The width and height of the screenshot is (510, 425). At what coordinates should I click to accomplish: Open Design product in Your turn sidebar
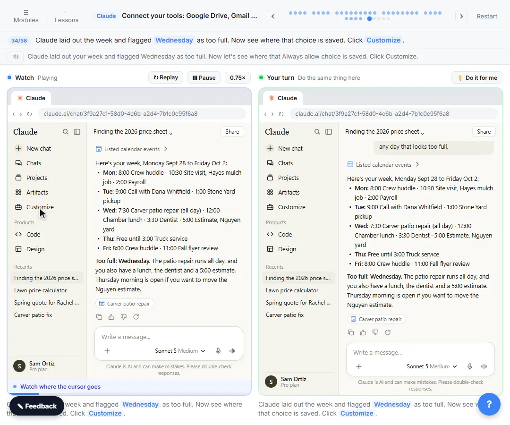click(287, 249)
